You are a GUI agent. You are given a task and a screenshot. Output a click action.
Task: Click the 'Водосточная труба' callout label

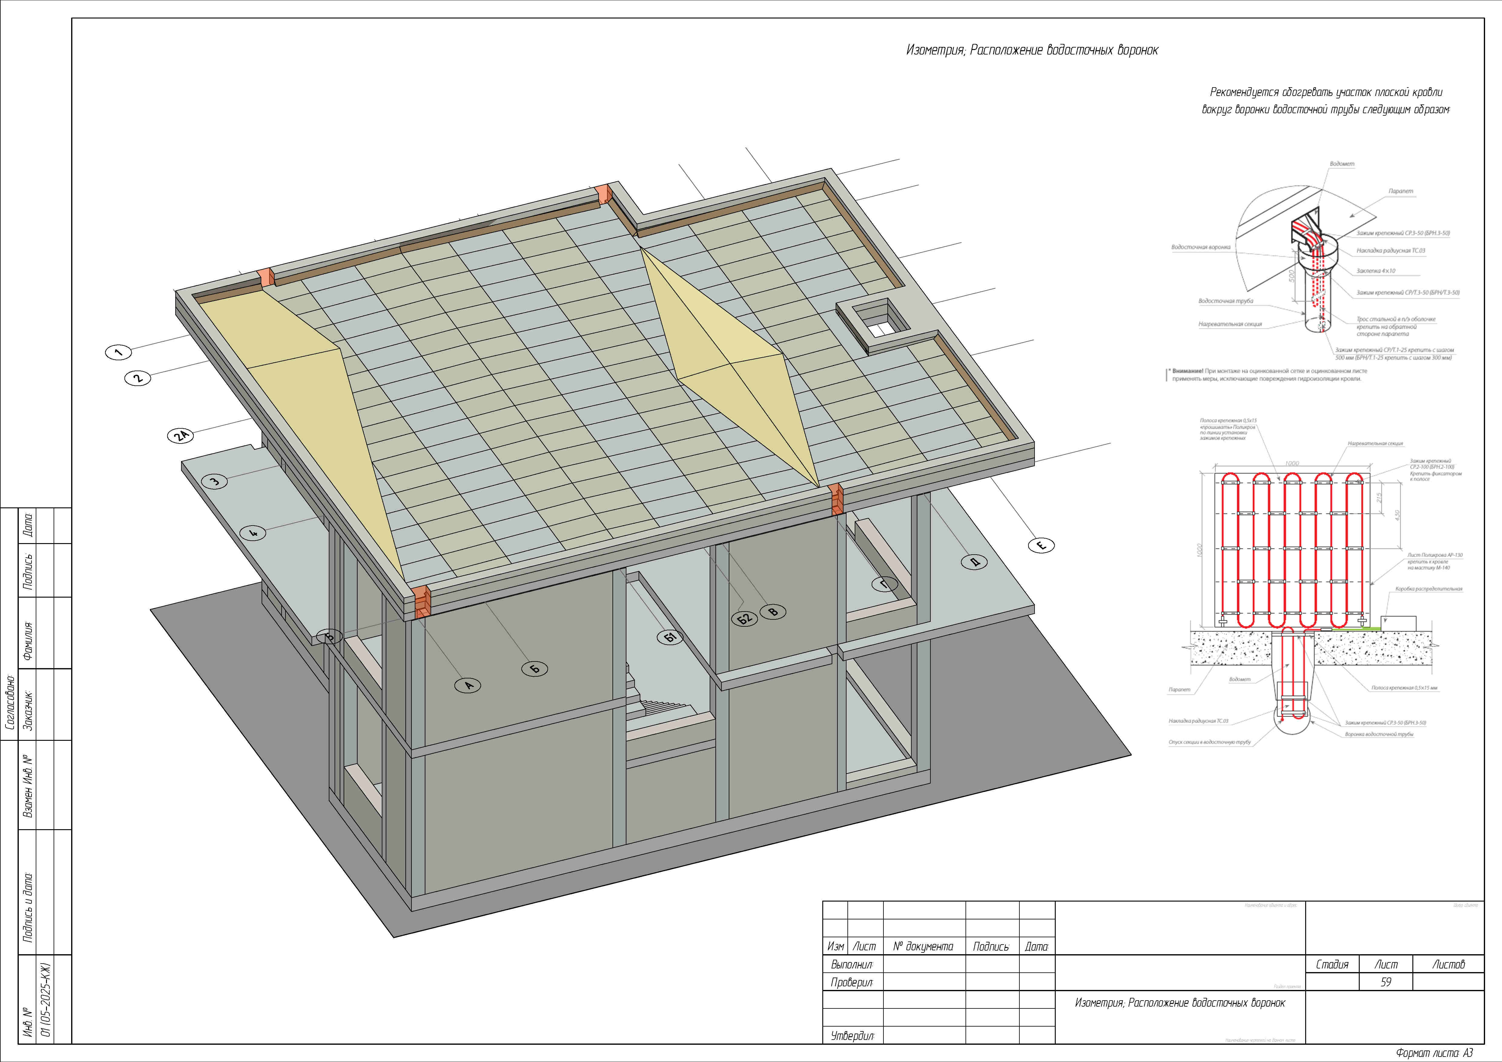tap(1226, 302)
